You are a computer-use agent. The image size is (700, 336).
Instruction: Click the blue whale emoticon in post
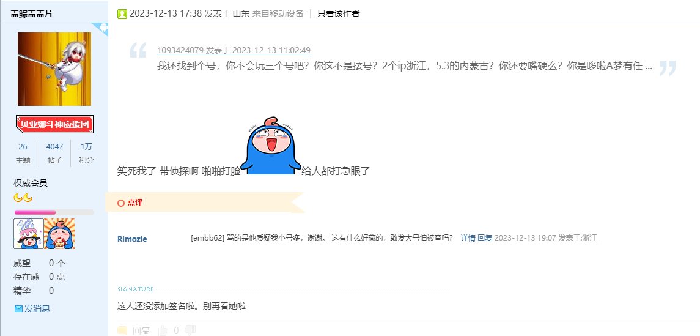[x=271, y=146]
